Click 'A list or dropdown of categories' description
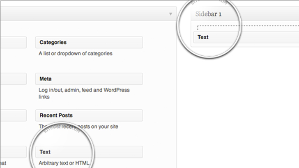Viewport: 299px width, 168px height. coord(76,53)
